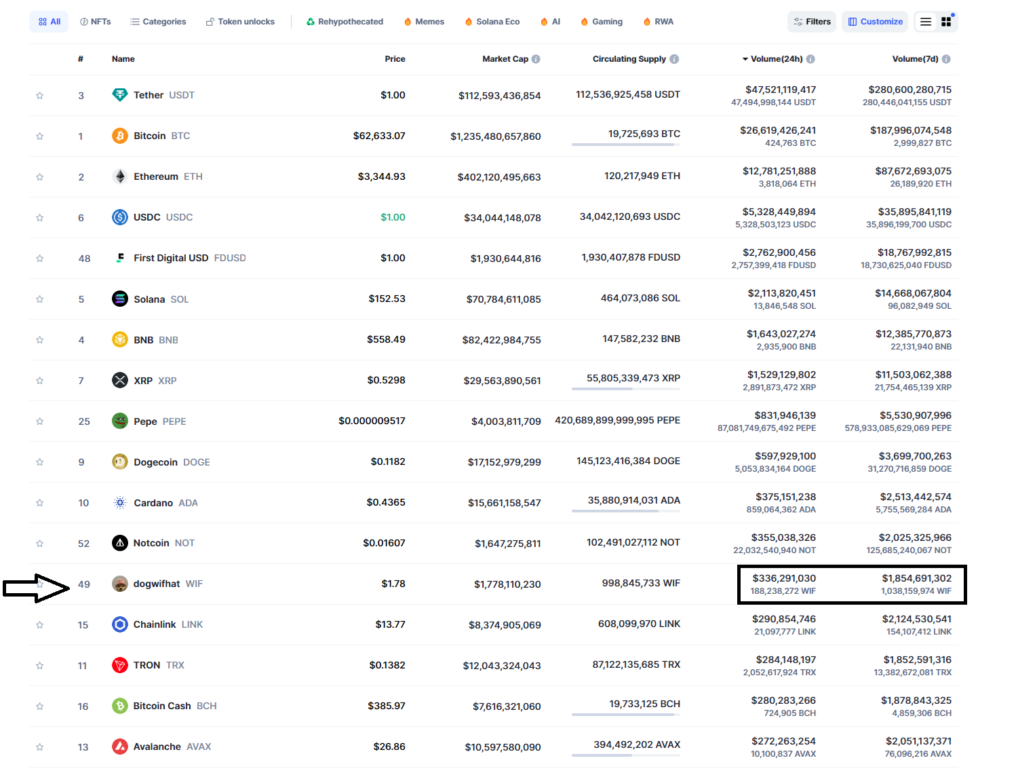
Task: Sort by the # rank column header
Action: click(81, 59)
